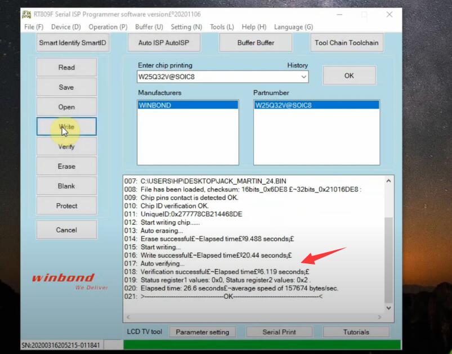Viewport: 452px width, 354px height.
Task: Click the Smart Identify SmartID button
Action: coord(73,43)
